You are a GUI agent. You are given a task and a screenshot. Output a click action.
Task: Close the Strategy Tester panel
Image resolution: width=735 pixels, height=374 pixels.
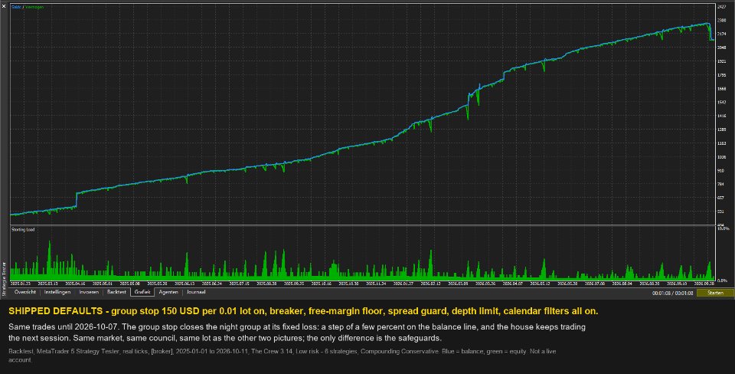coord(4,6)
